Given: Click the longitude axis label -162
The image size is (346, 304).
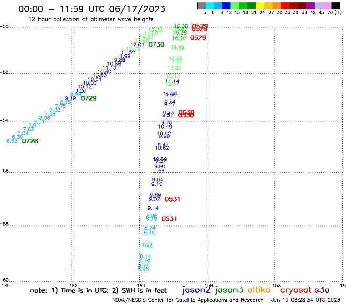Looking at the screenshot, I should pyautogui.click(x=72, y=286).
